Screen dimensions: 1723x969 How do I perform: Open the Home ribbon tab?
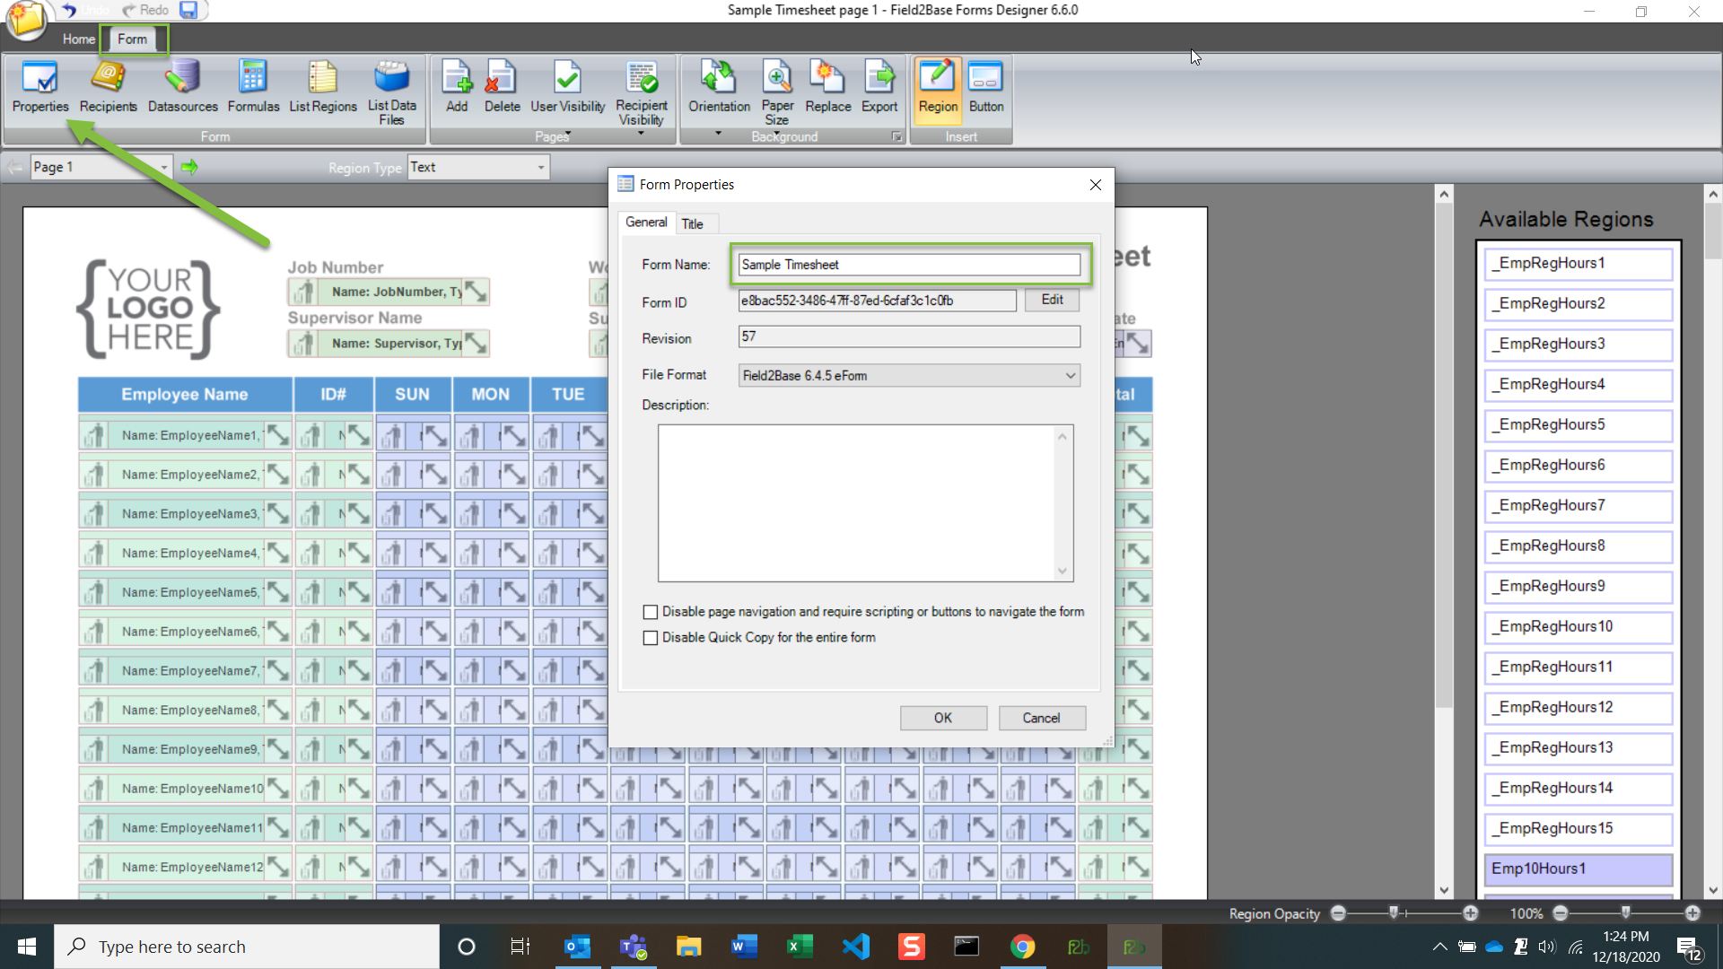(78, 39)
